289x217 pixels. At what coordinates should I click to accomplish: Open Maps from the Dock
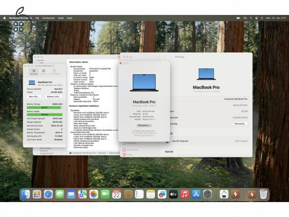coord(82,194)
